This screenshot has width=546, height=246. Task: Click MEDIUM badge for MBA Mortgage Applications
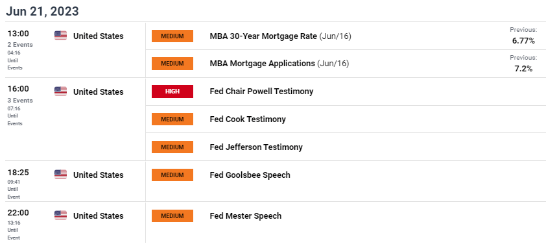coord(172,64)
